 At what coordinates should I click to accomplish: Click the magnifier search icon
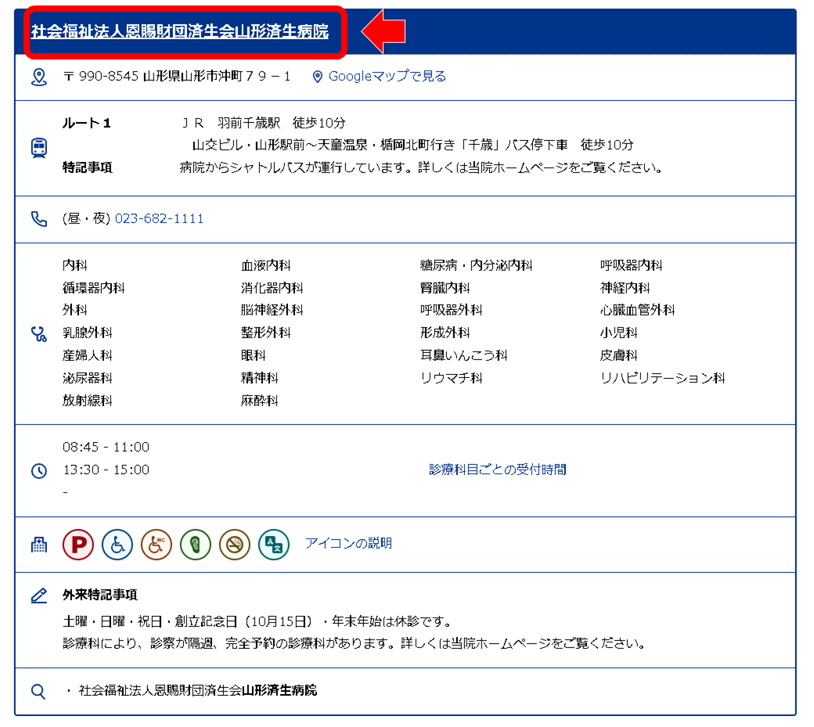pos(38,691)
